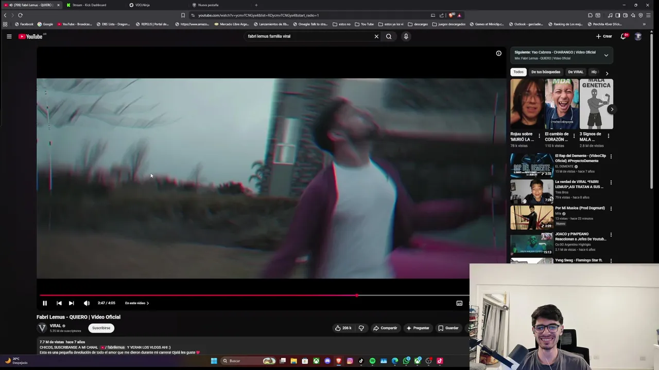Viewport: 659px width, 370px height.
Task: Go to the previous video
Action: (x=59, y=303)
